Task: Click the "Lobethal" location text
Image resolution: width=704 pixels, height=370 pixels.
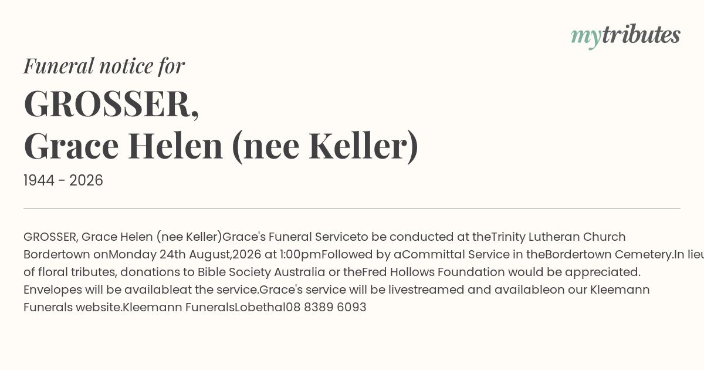Action: pyautogui.click(x=260, y=307)
